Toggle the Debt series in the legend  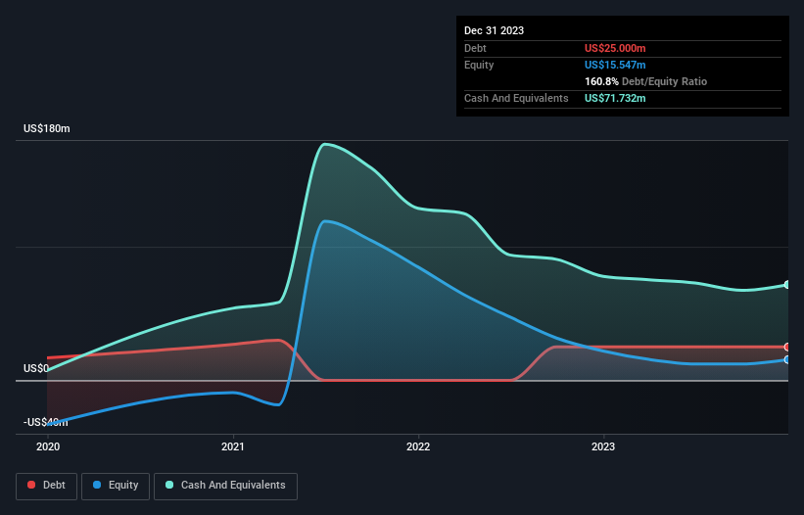47,486
